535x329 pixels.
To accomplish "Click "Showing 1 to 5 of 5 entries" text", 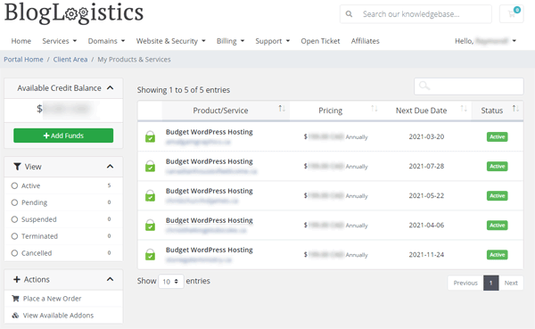I will pyautogui.click(x=184, y=90).
